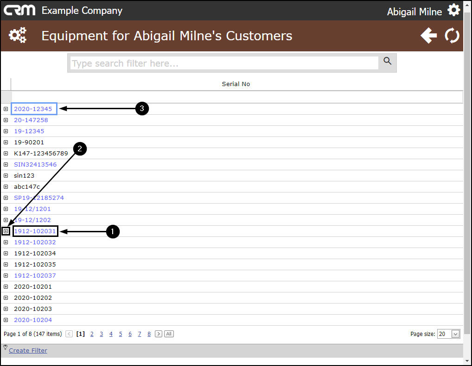Expand row for serial SIN32413546
472x366 pixels.
coord(6,164)
